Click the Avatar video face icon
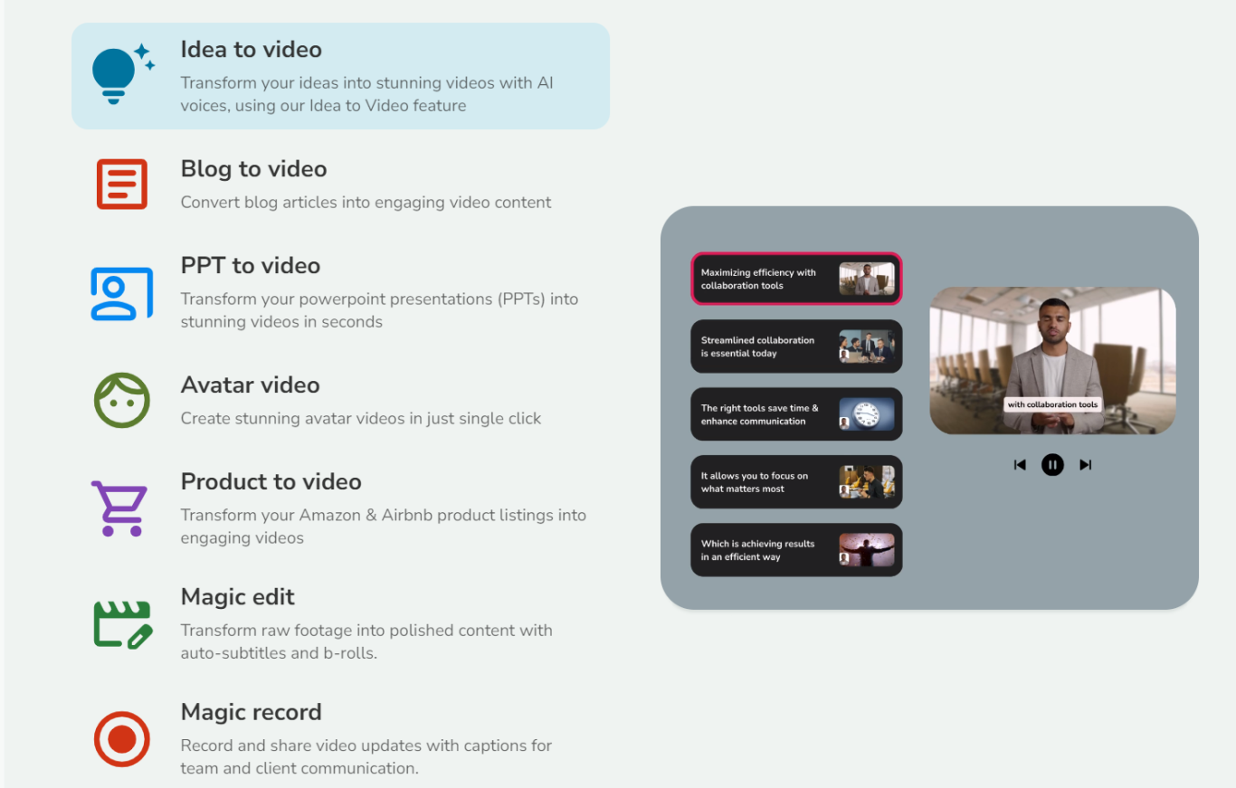 pyautogui.click(x=122, y=400)
